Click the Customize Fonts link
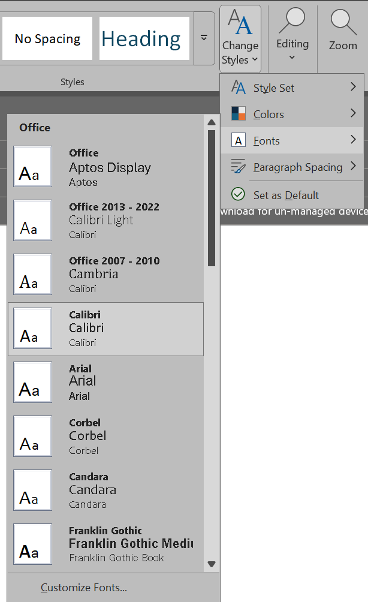This screenshot has height=602, width=368. tap(83, 587)
